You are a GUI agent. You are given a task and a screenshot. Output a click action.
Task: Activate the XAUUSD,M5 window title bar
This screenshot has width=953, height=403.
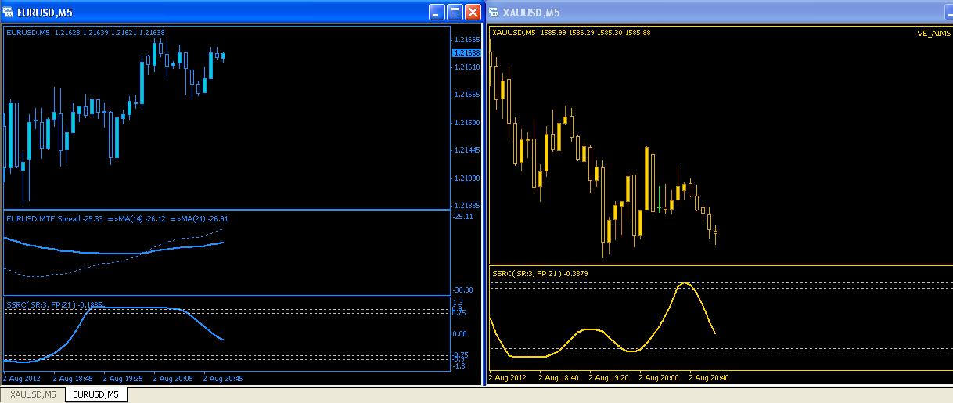pos(720,12)
